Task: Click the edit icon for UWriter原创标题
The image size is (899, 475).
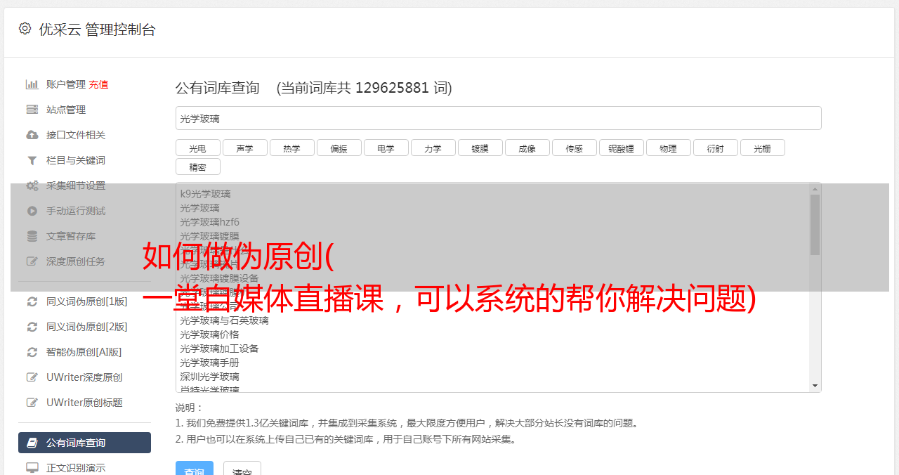Action: 32,403
